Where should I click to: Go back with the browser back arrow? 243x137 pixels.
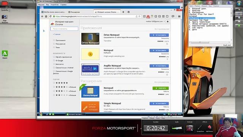click(x=42, y=16)
